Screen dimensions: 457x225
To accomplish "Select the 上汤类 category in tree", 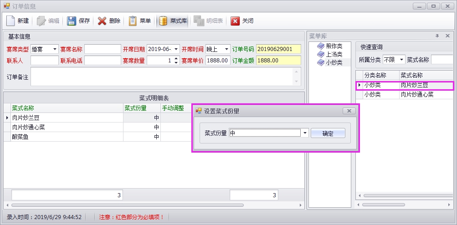I will click(x=334, y=54).
